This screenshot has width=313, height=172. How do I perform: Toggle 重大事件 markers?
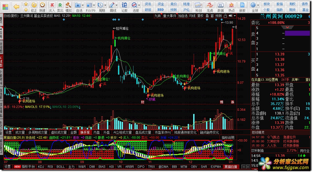pos(170,16)
